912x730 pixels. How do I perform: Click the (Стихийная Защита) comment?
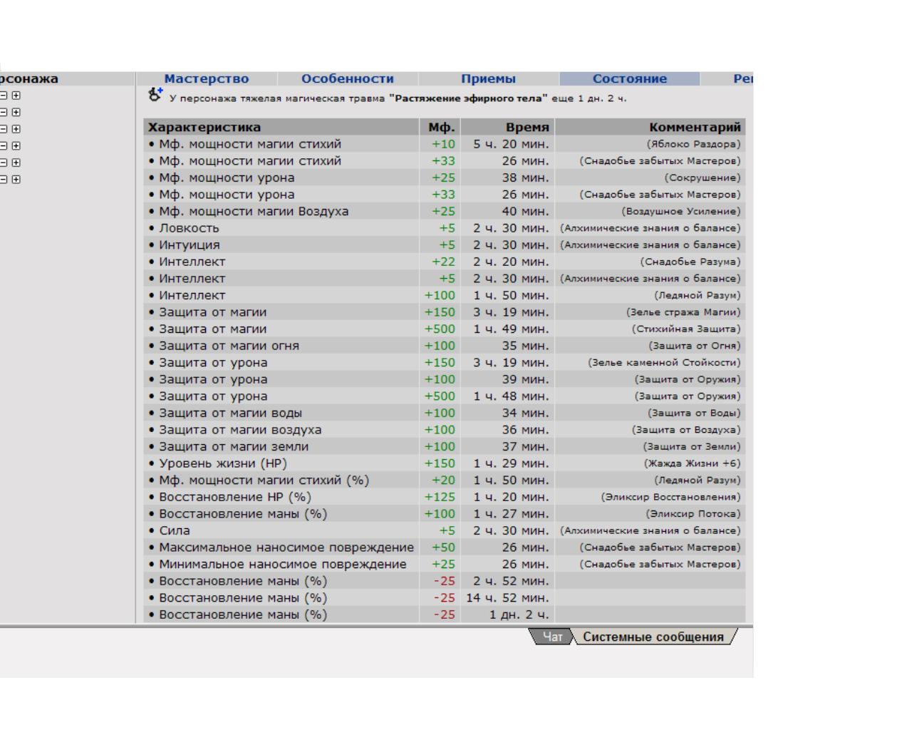pyautogui.click(x=686, y=329)
